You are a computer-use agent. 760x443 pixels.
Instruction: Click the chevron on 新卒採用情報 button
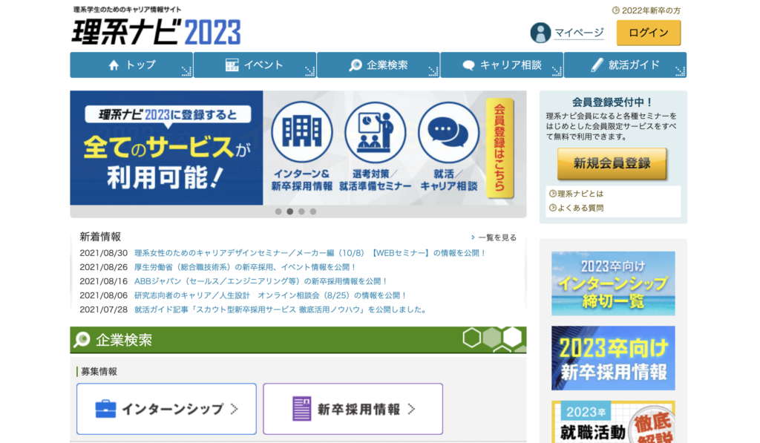pyautogui.click(x=411, y=409)
